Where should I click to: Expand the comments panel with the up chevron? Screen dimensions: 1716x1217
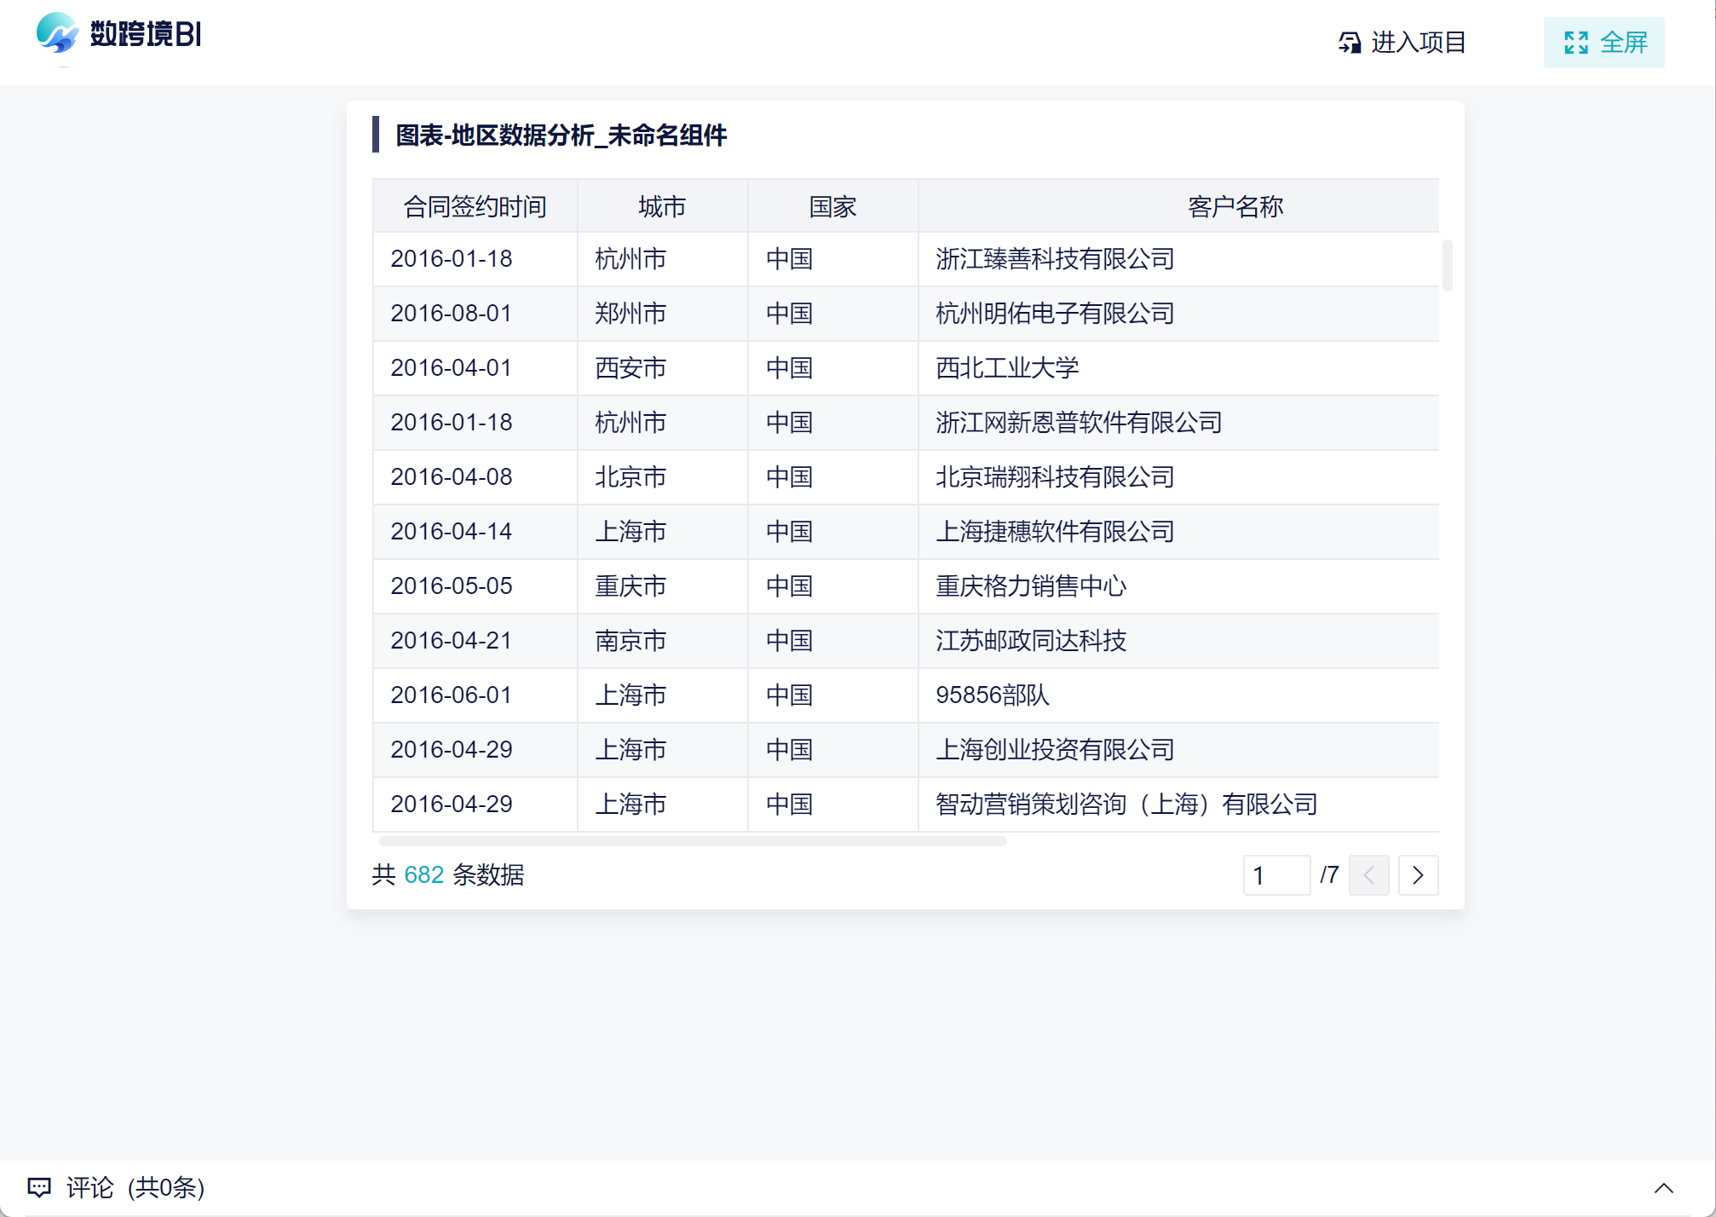click(x=1663, y=1188)
